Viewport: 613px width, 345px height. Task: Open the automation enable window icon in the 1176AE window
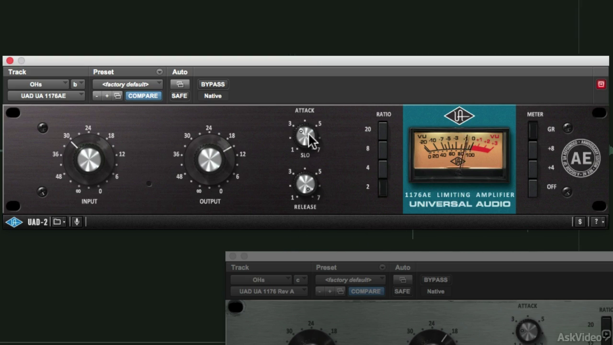pyautogui.click(x=180, y=84)
